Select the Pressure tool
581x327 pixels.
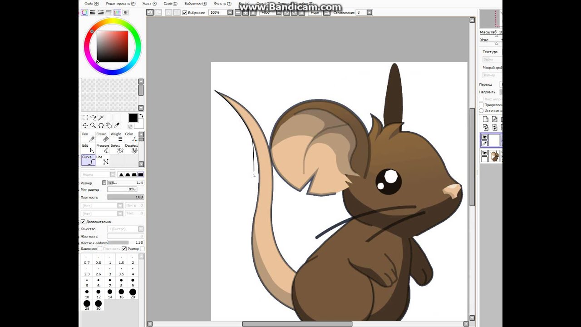(102, 149)
